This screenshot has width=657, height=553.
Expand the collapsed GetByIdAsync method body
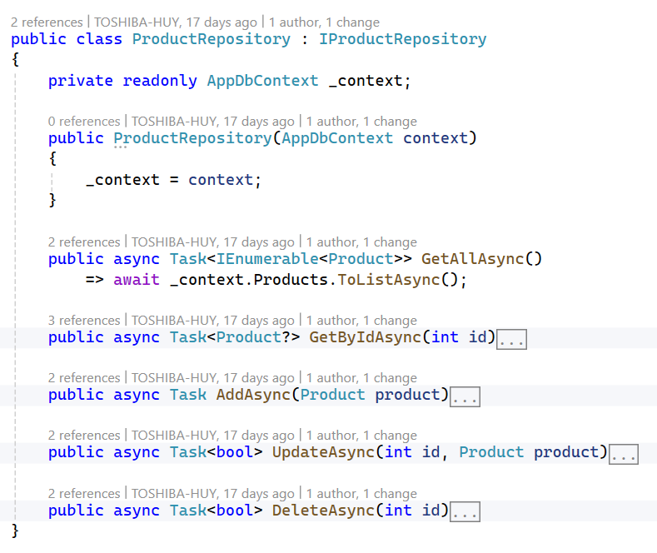coord(511,338)
